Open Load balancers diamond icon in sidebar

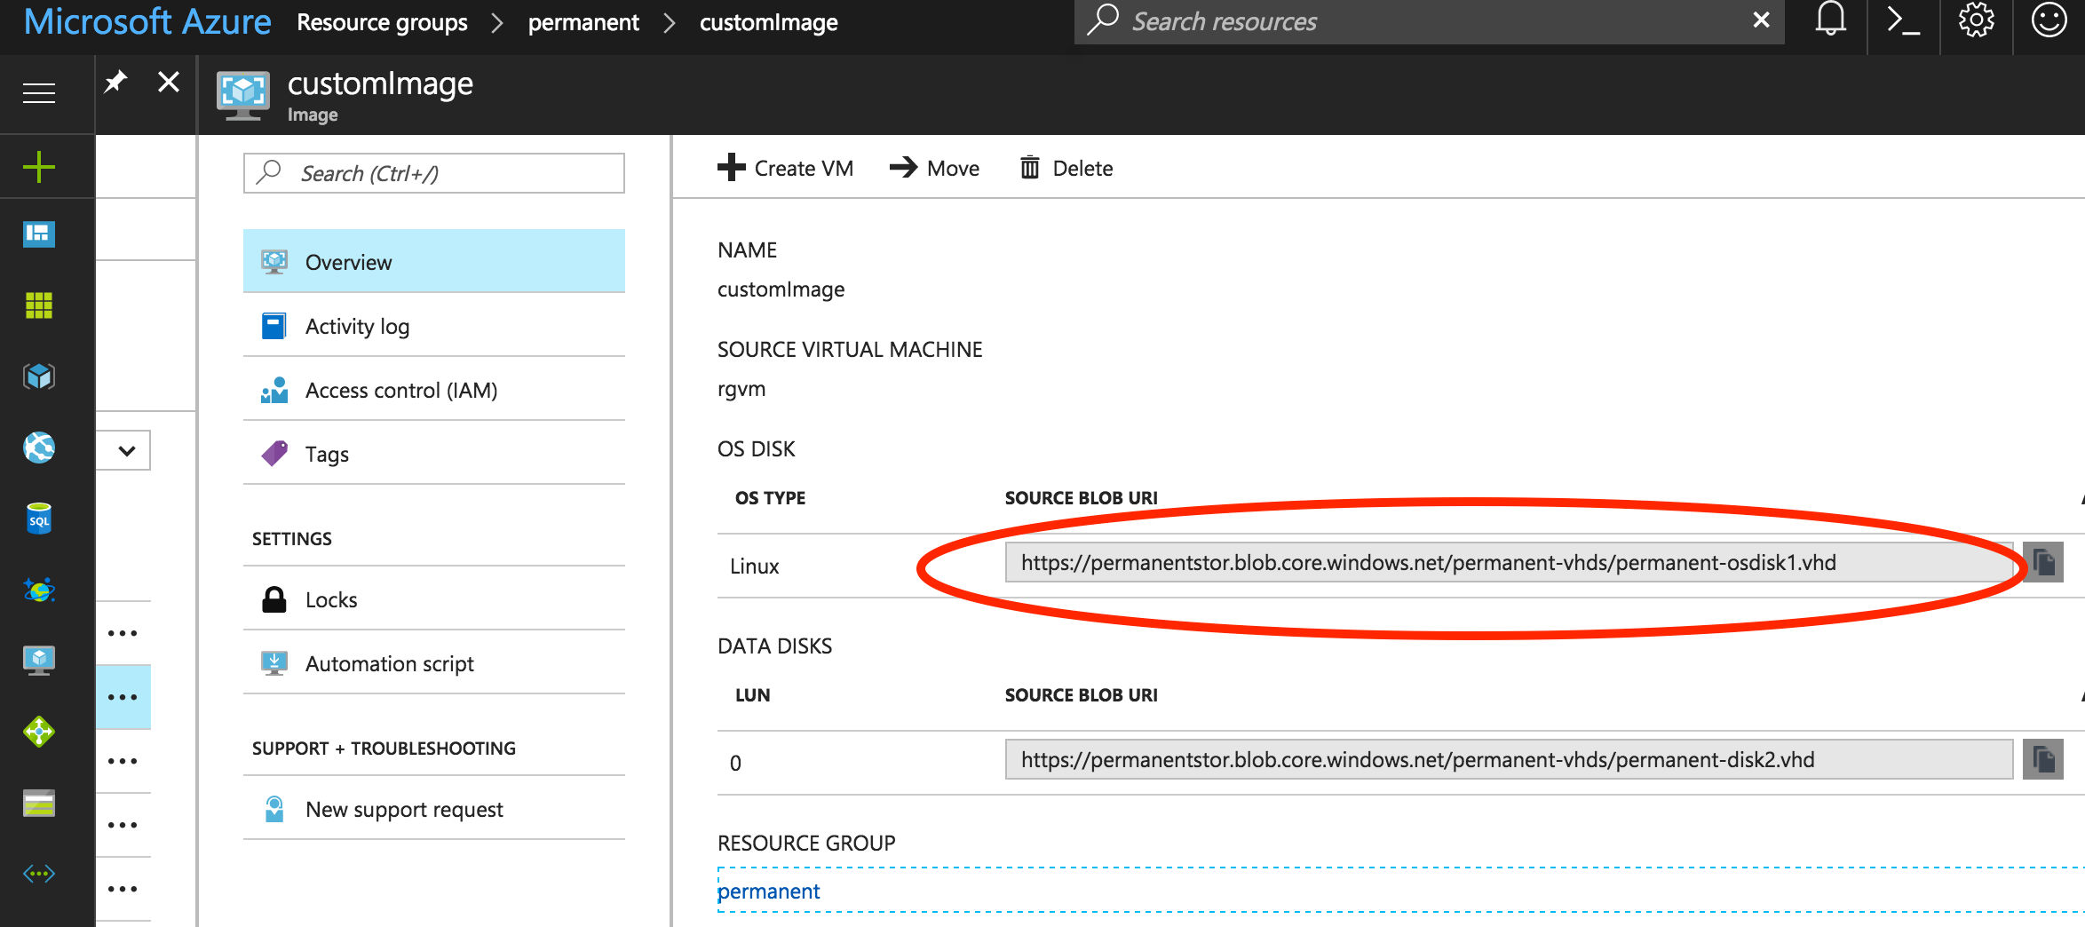(x=39, y=732)
